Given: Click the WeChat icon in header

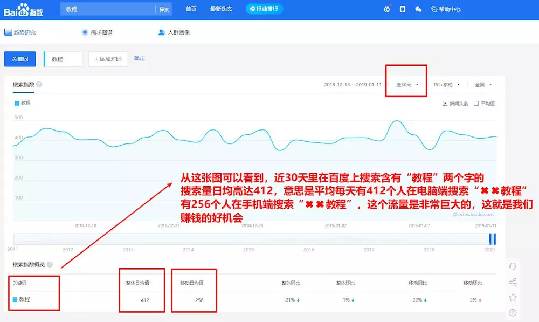Looking at the screenshot, I should point(418,9).
